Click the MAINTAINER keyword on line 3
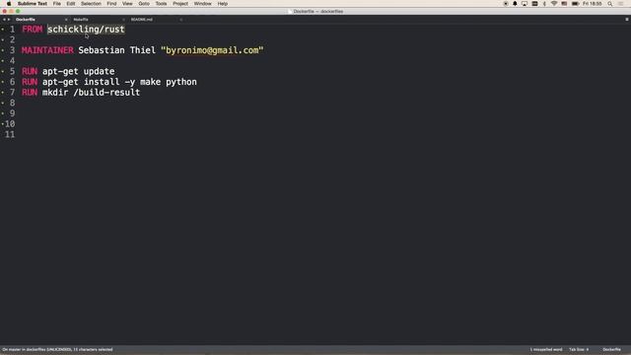 tap(47, 50)
